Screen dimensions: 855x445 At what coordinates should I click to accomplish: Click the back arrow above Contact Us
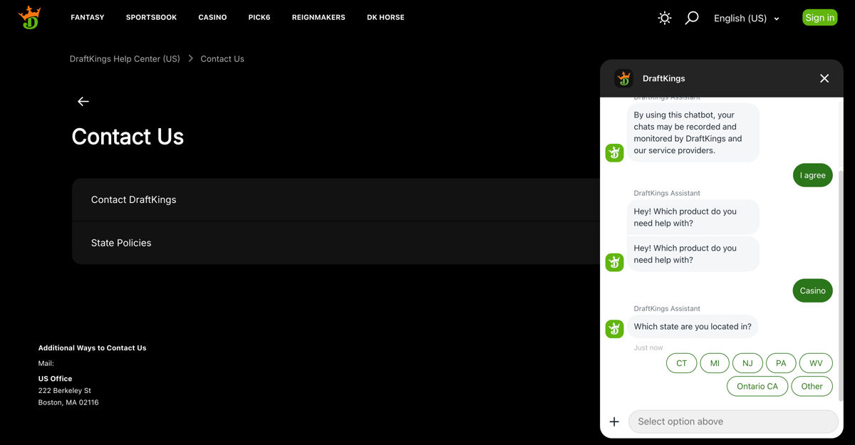tap(83, 101)
